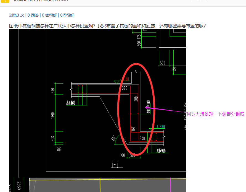Click the Φ16@100 rebar annotation in drawing
Viewport: 246px width, 192px height.
click(149, 107)
